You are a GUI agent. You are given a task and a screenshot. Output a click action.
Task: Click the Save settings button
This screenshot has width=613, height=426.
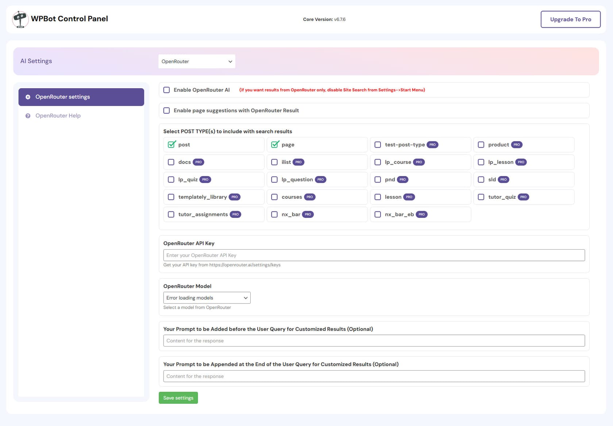178,398
